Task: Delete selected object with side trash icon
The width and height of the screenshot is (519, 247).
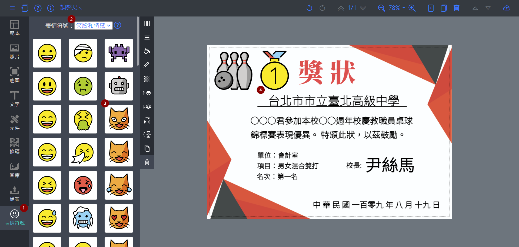Action: coord(147,162)
